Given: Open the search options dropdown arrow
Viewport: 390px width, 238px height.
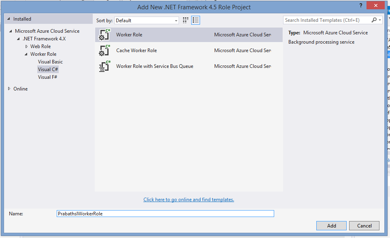Looking at the screenshot, I should [x=380, y=20].
